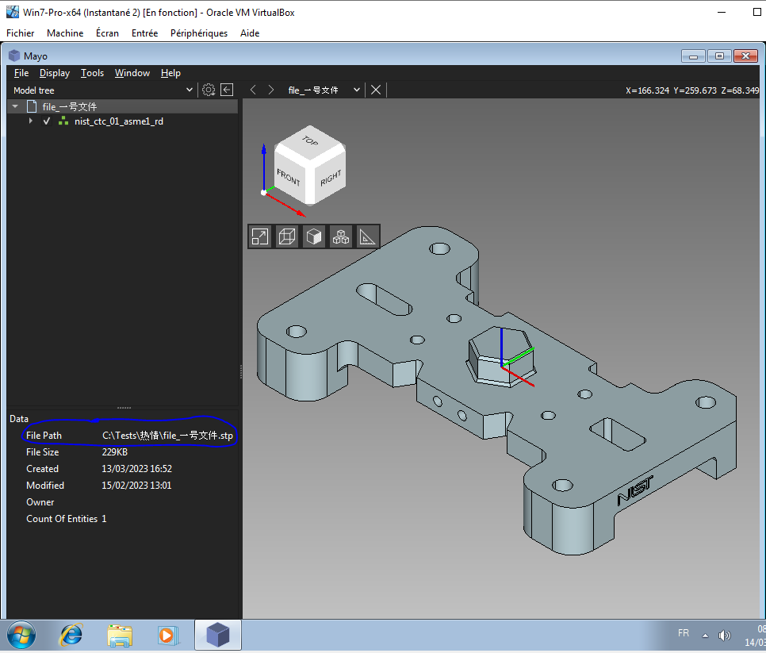Click Modified date 15/02/2023 13:01
The image size is (766, 653).
(136, 486)
